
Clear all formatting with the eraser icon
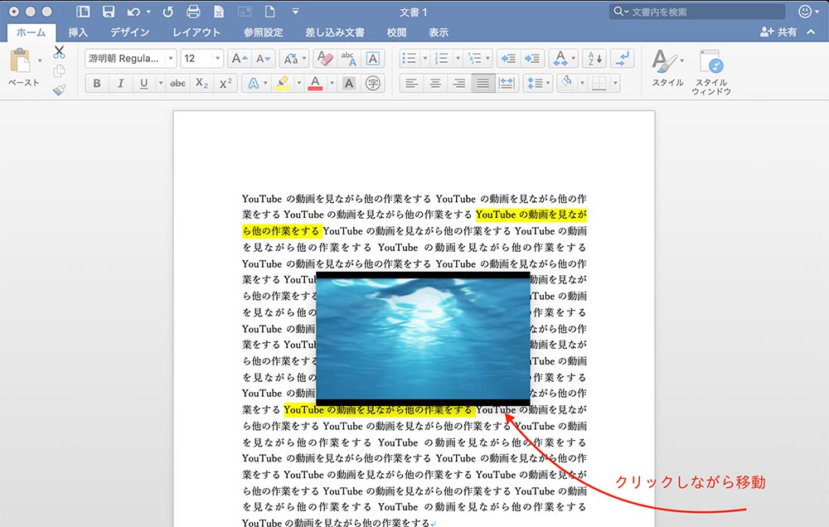tap(324, 58)
